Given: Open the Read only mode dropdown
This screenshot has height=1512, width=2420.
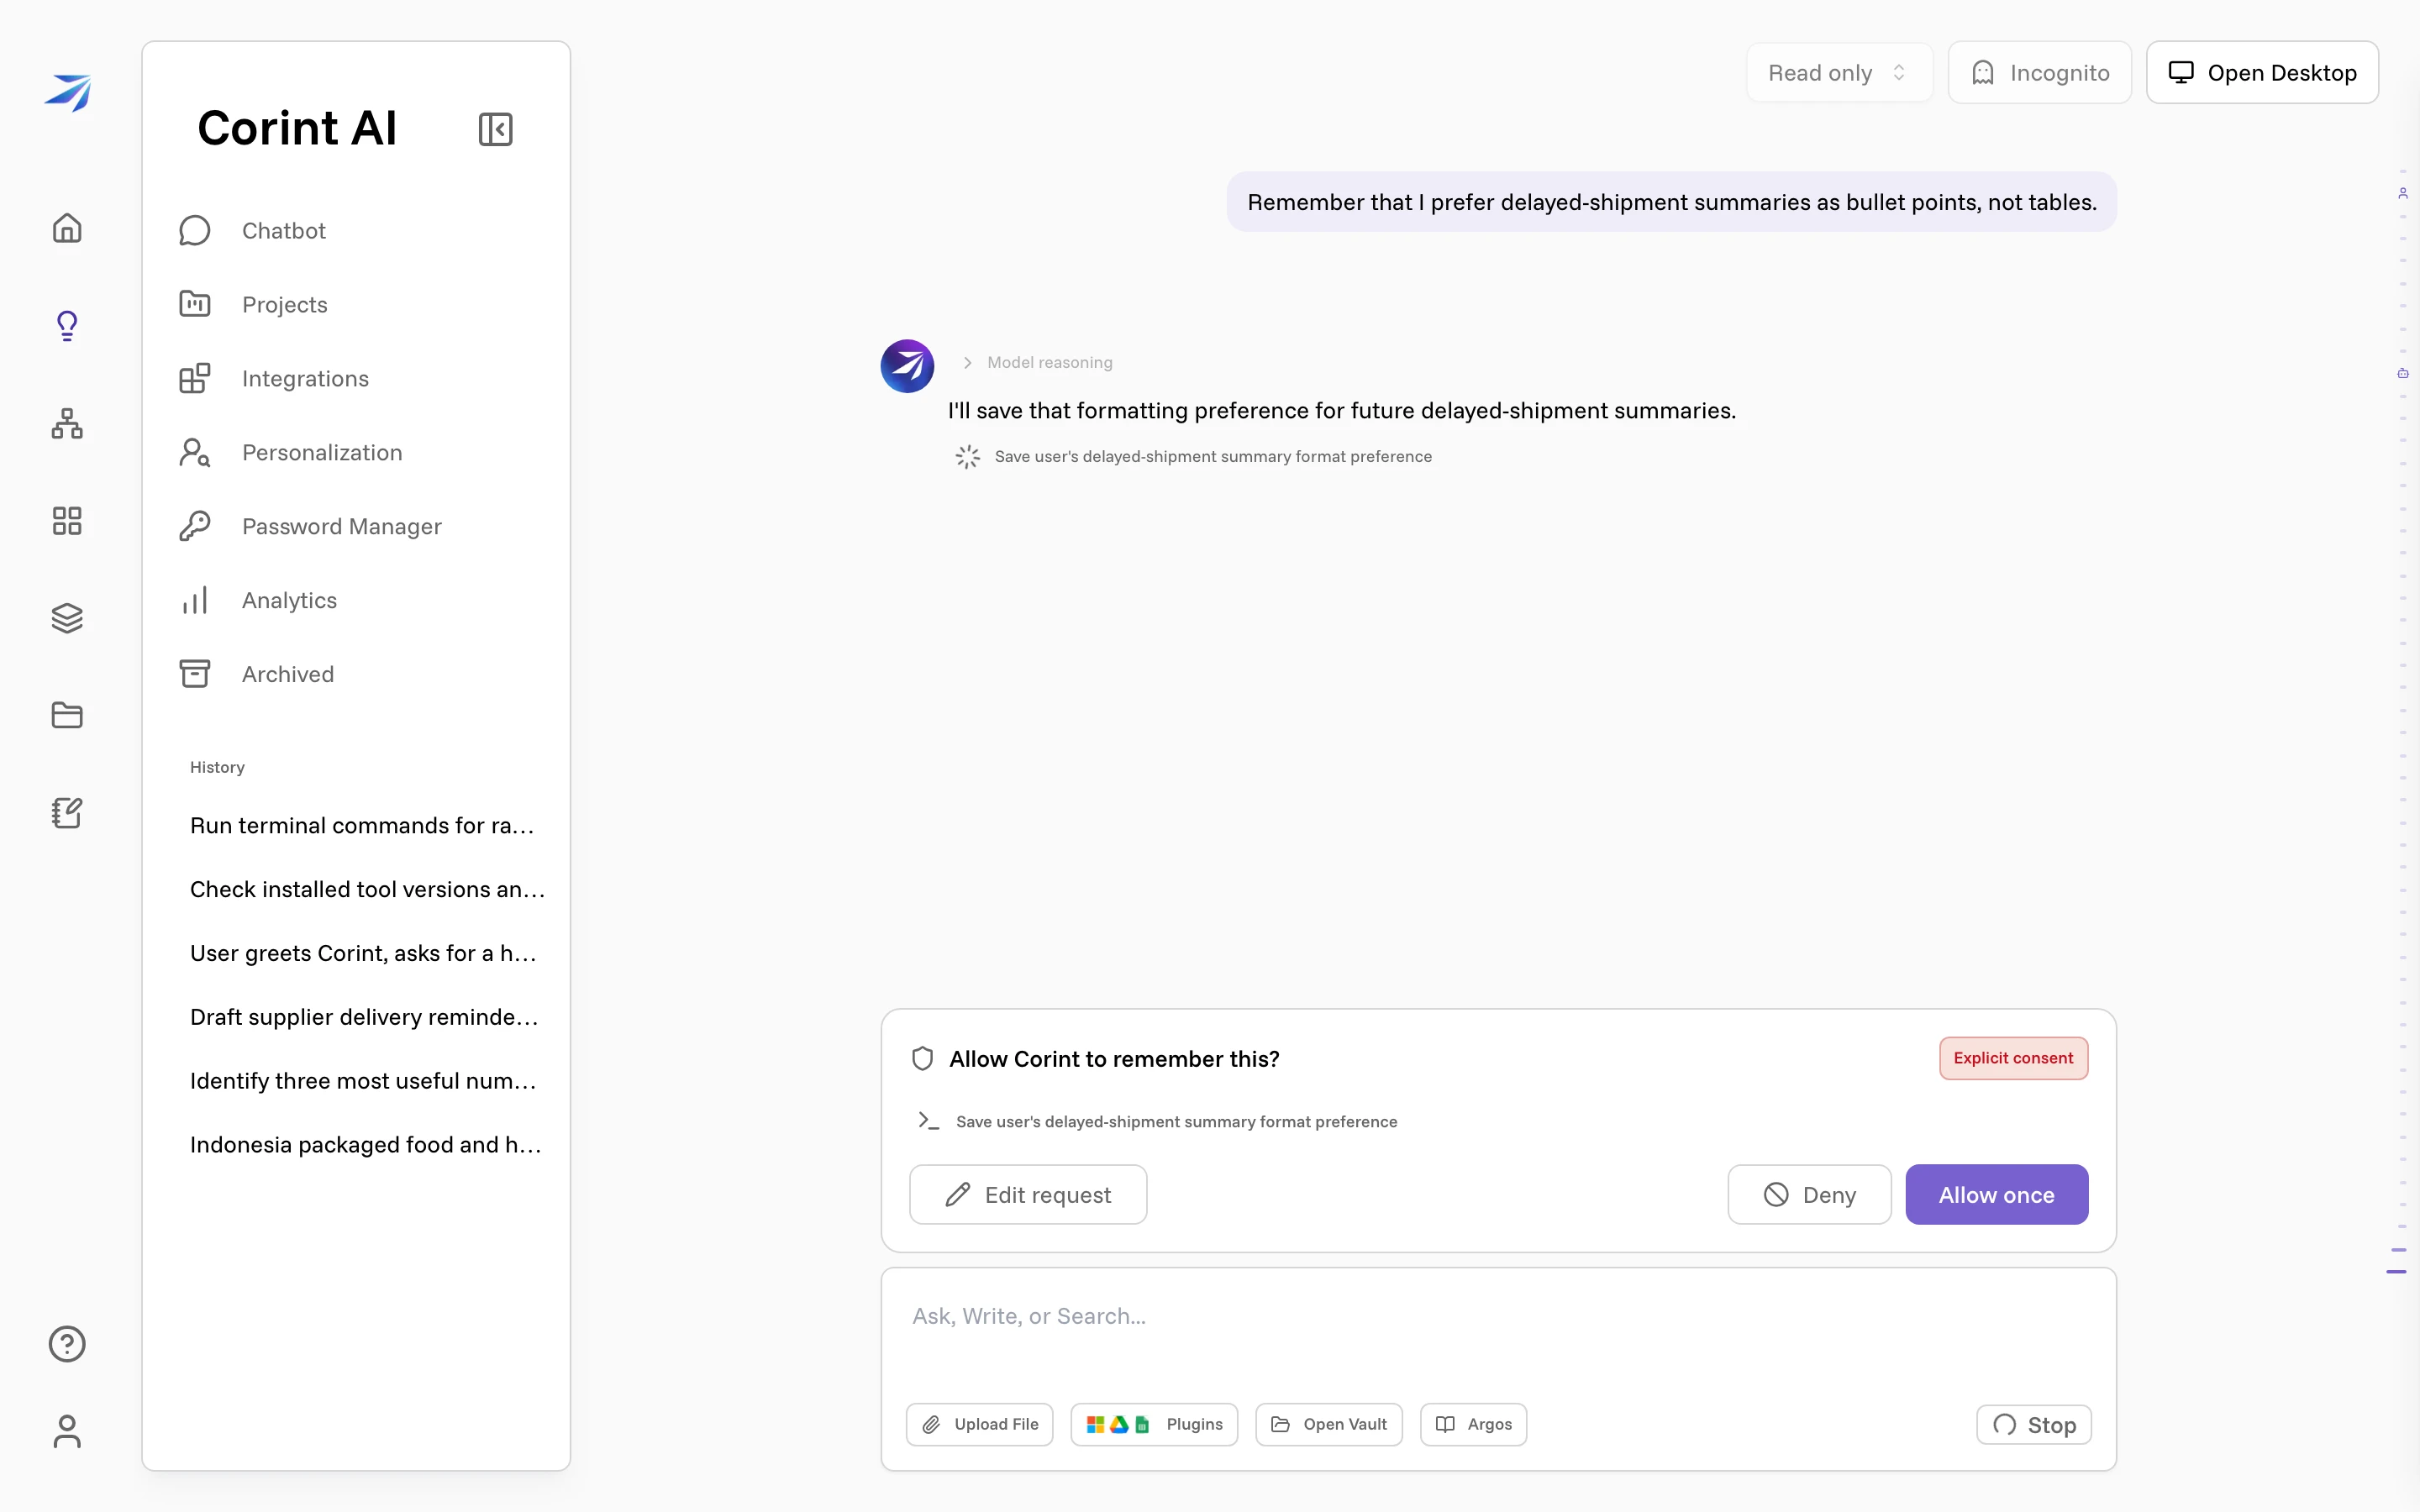Looking at the screenshot, I should 1839,73.
